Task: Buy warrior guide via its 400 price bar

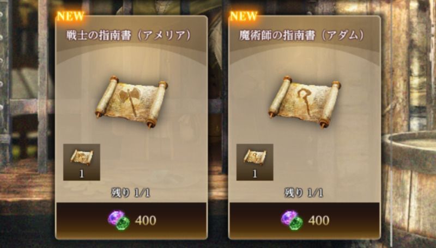Action: point(131,220)
